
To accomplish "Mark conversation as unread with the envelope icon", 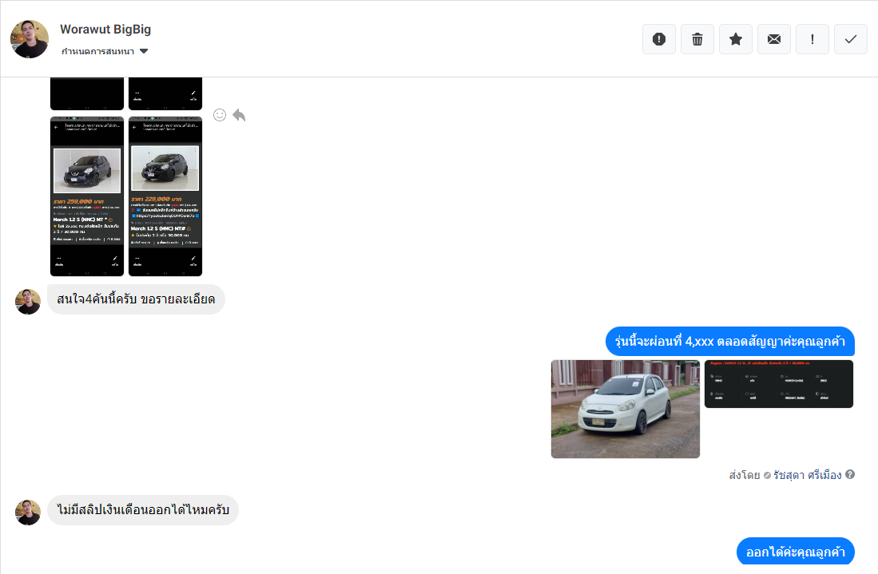I will 774,39.
